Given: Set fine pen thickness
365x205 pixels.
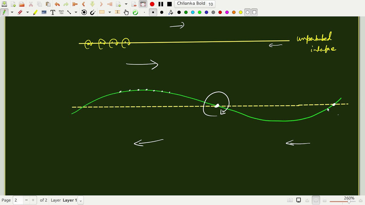Looking at the screenshot, I should tap(144, 12).
